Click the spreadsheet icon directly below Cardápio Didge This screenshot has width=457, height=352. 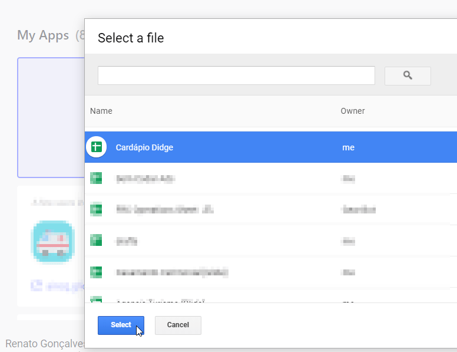coord(96,178)
